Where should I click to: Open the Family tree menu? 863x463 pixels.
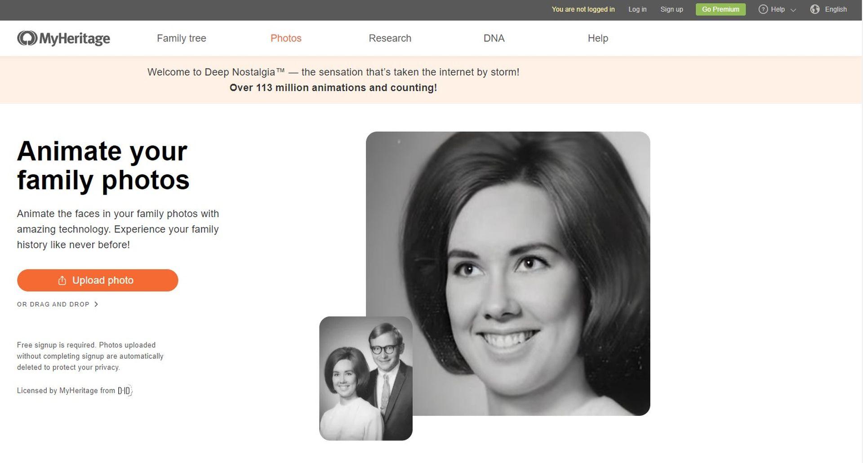coord(182,38)
